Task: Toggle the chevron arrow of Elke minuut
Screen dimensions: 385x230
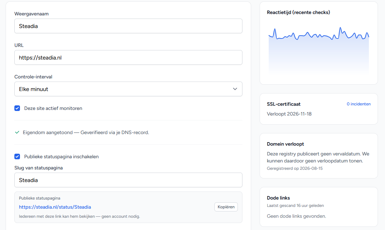Action: (x=235, y=89)
